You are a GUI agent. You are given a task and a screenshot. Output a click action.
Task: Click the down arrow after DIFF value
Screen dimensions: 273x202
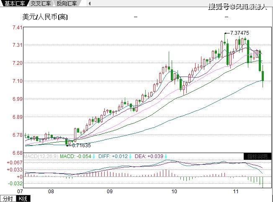point(130,156)
